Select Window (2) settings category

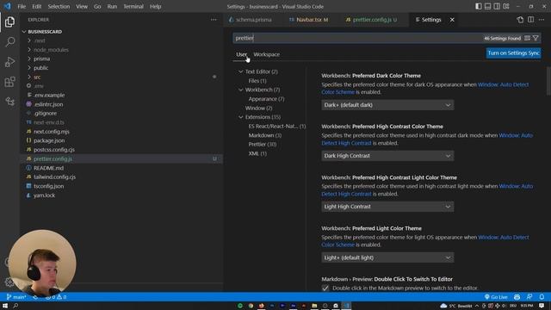coord(258,108)
